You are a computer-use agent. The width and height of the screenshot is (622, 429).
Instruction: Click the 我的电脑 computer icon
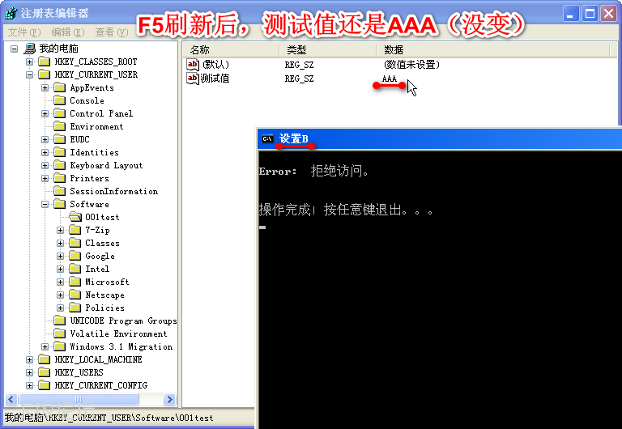click(29, 49)
